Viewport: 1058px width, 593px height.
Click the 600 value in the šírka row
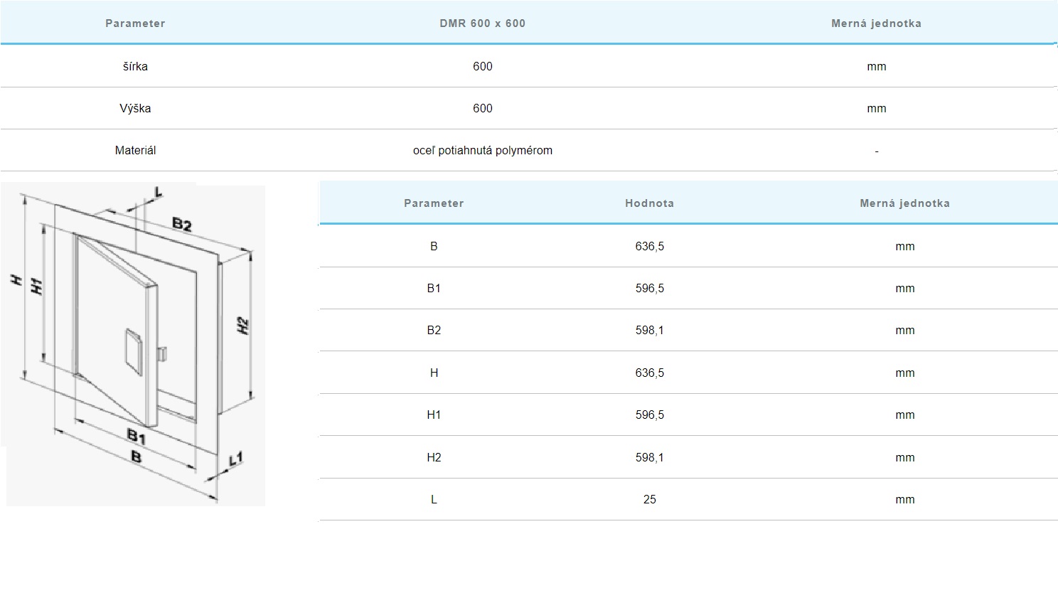click(482, 66)
